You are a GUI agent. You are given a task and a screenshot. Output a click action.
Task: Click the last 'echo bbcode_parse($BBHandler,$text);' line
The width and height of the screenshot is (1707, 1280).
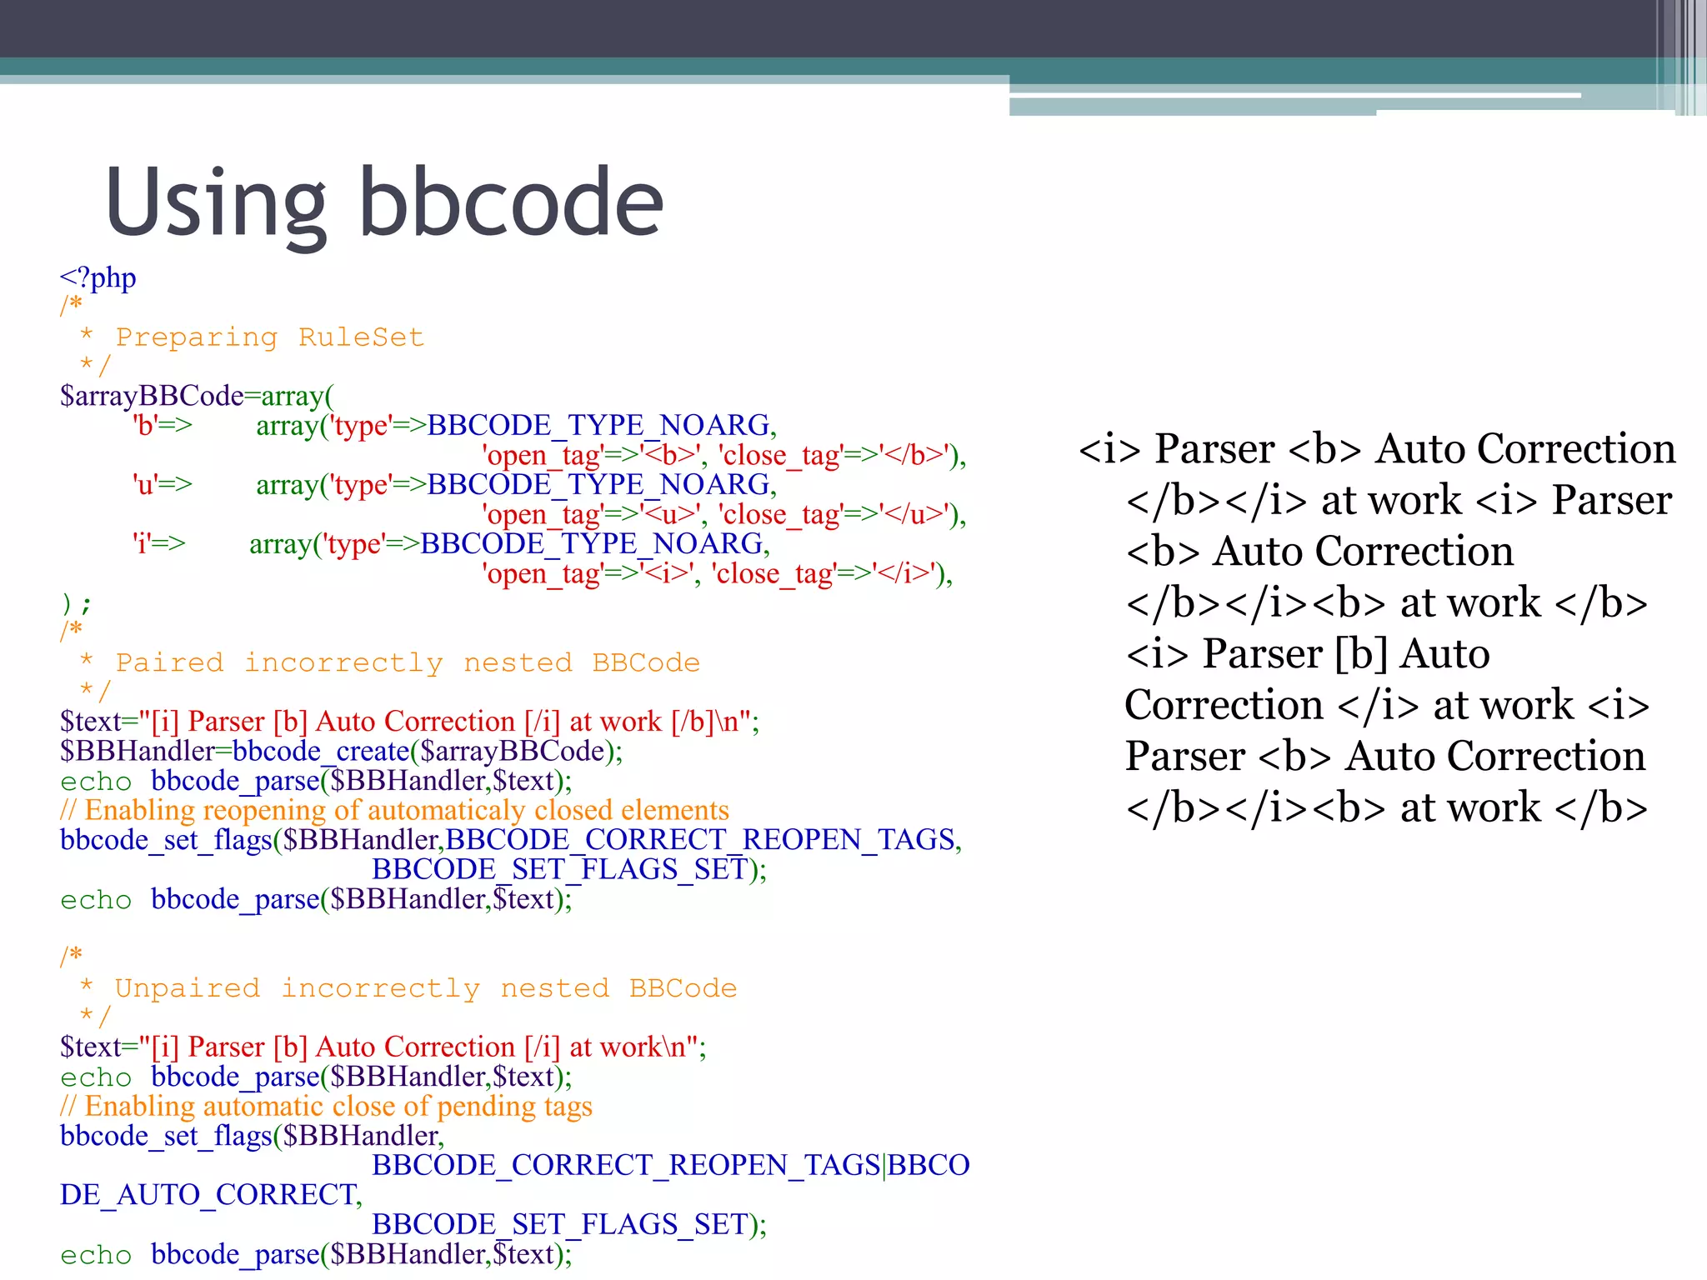click(316, 1254)
